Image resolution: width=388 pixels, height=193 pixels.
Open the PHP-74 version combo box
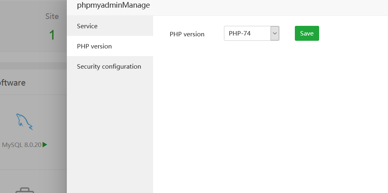click(247, 34)
